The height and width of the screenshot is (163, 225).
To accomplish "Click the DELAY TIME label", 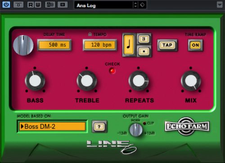I will (54, 35).
